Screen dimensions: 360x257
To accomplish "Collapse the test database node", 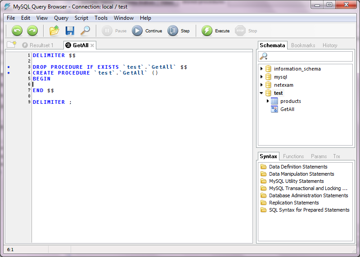I will pyautogui.click(x=261, y=93).
